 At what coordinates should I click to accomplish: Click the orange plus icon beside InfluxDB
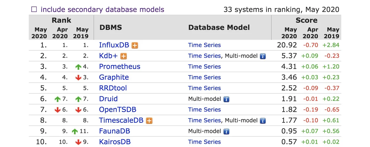click(x=135, y=45)
